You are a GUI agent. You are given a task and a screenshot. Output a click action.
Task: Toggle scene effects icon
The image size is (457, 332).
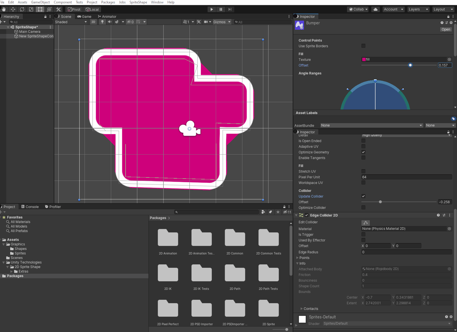(117, 22)
